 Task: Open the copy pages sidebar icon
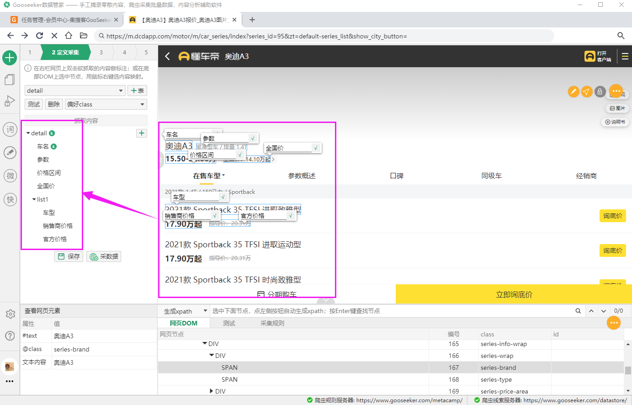click(x=10, y=80)
